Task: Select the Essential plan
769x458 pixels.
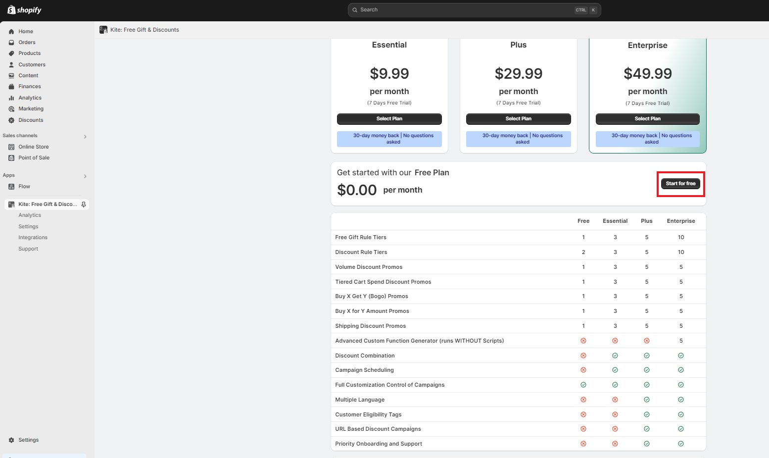Action: tap(389, 119)
